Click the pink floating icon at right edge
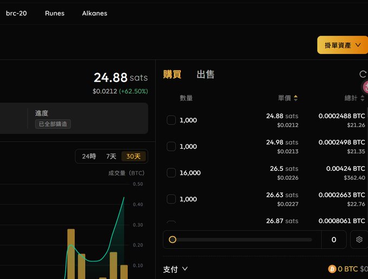The image size is (368, 279). (x=365, y=87)
